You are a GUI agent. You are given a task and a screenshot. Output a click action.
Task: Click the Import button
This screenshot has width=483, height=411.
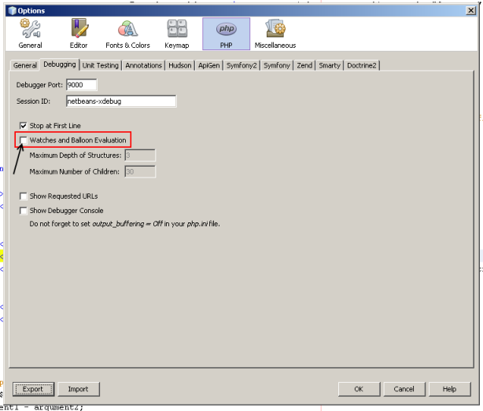click(x=78, y=389)
